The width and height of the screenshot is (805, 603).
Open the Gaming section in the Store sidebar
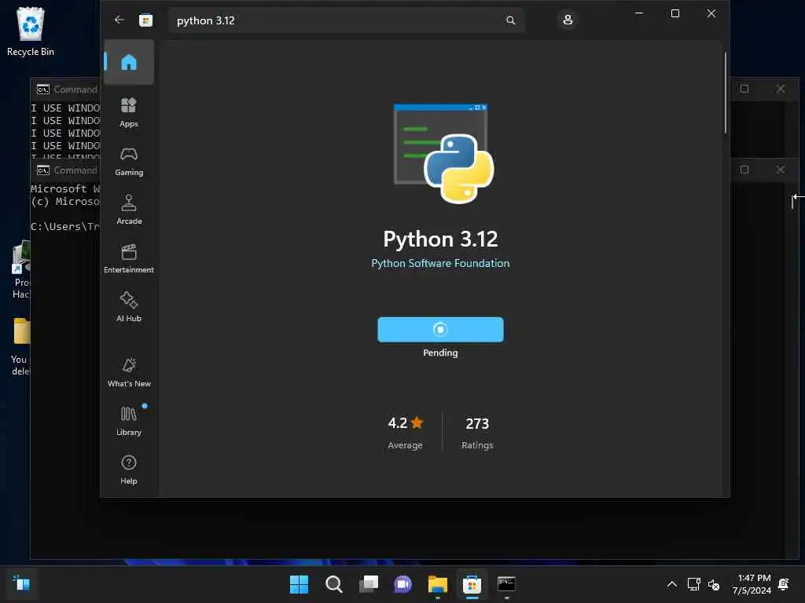[x=129, y=161]
